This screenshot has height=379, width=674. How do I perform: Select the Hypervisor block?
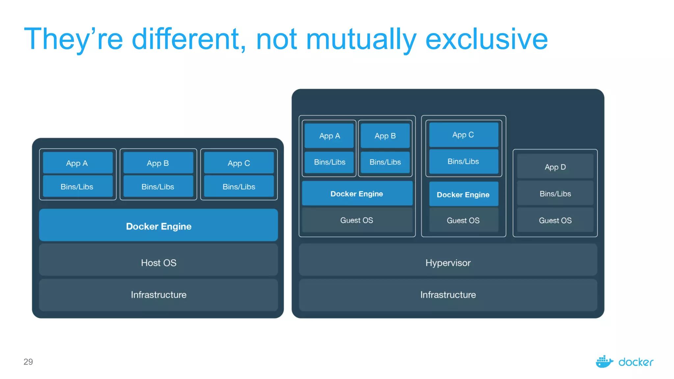448,262
